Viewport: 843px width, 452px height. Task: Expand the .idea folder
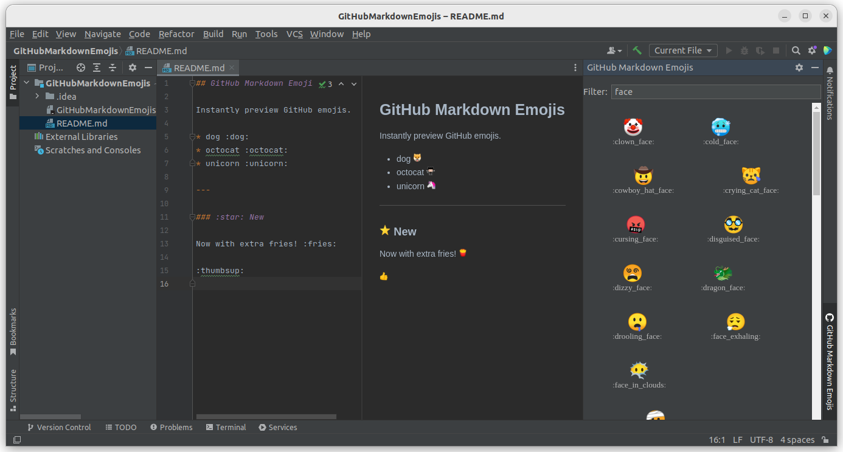[x=37, y=96]
